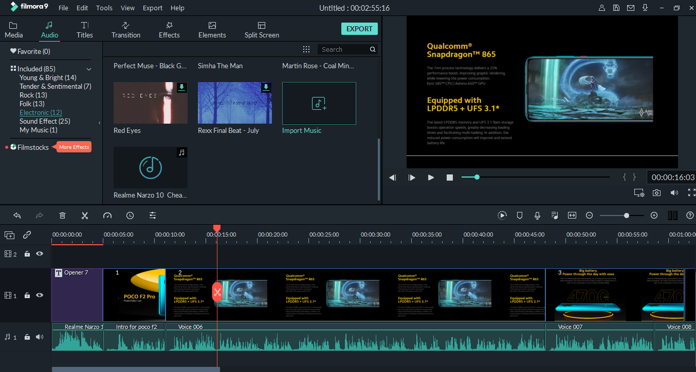Image resolution: width=696 pixels, height=372 pixels.
Task: Open the help question mark icon
Action: point(690,216)
